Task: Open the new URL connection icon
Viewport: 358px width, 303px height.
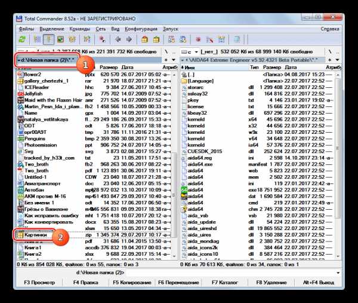Action: [183, 39]
